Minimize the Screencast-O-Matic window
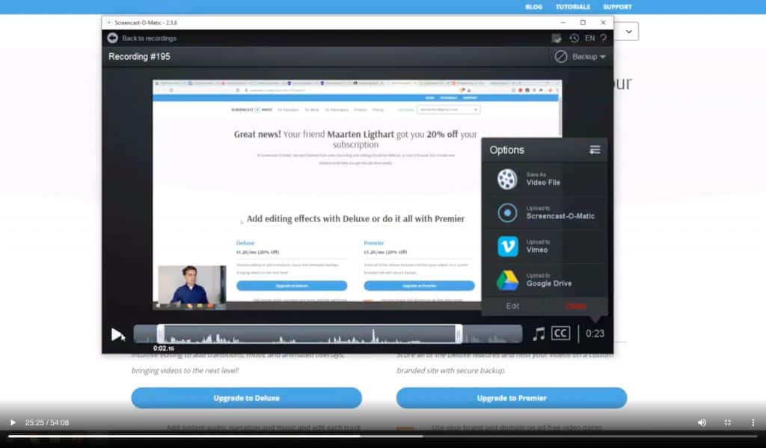The width and height of the screenshot is (766, 448). point(563,22)
